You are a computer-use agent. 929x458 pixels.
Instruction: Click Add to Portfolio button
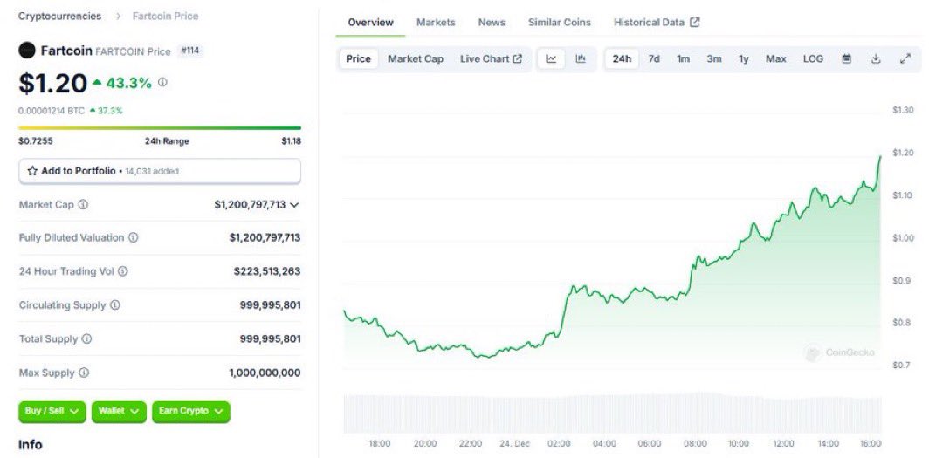click(x=160, y=171)
